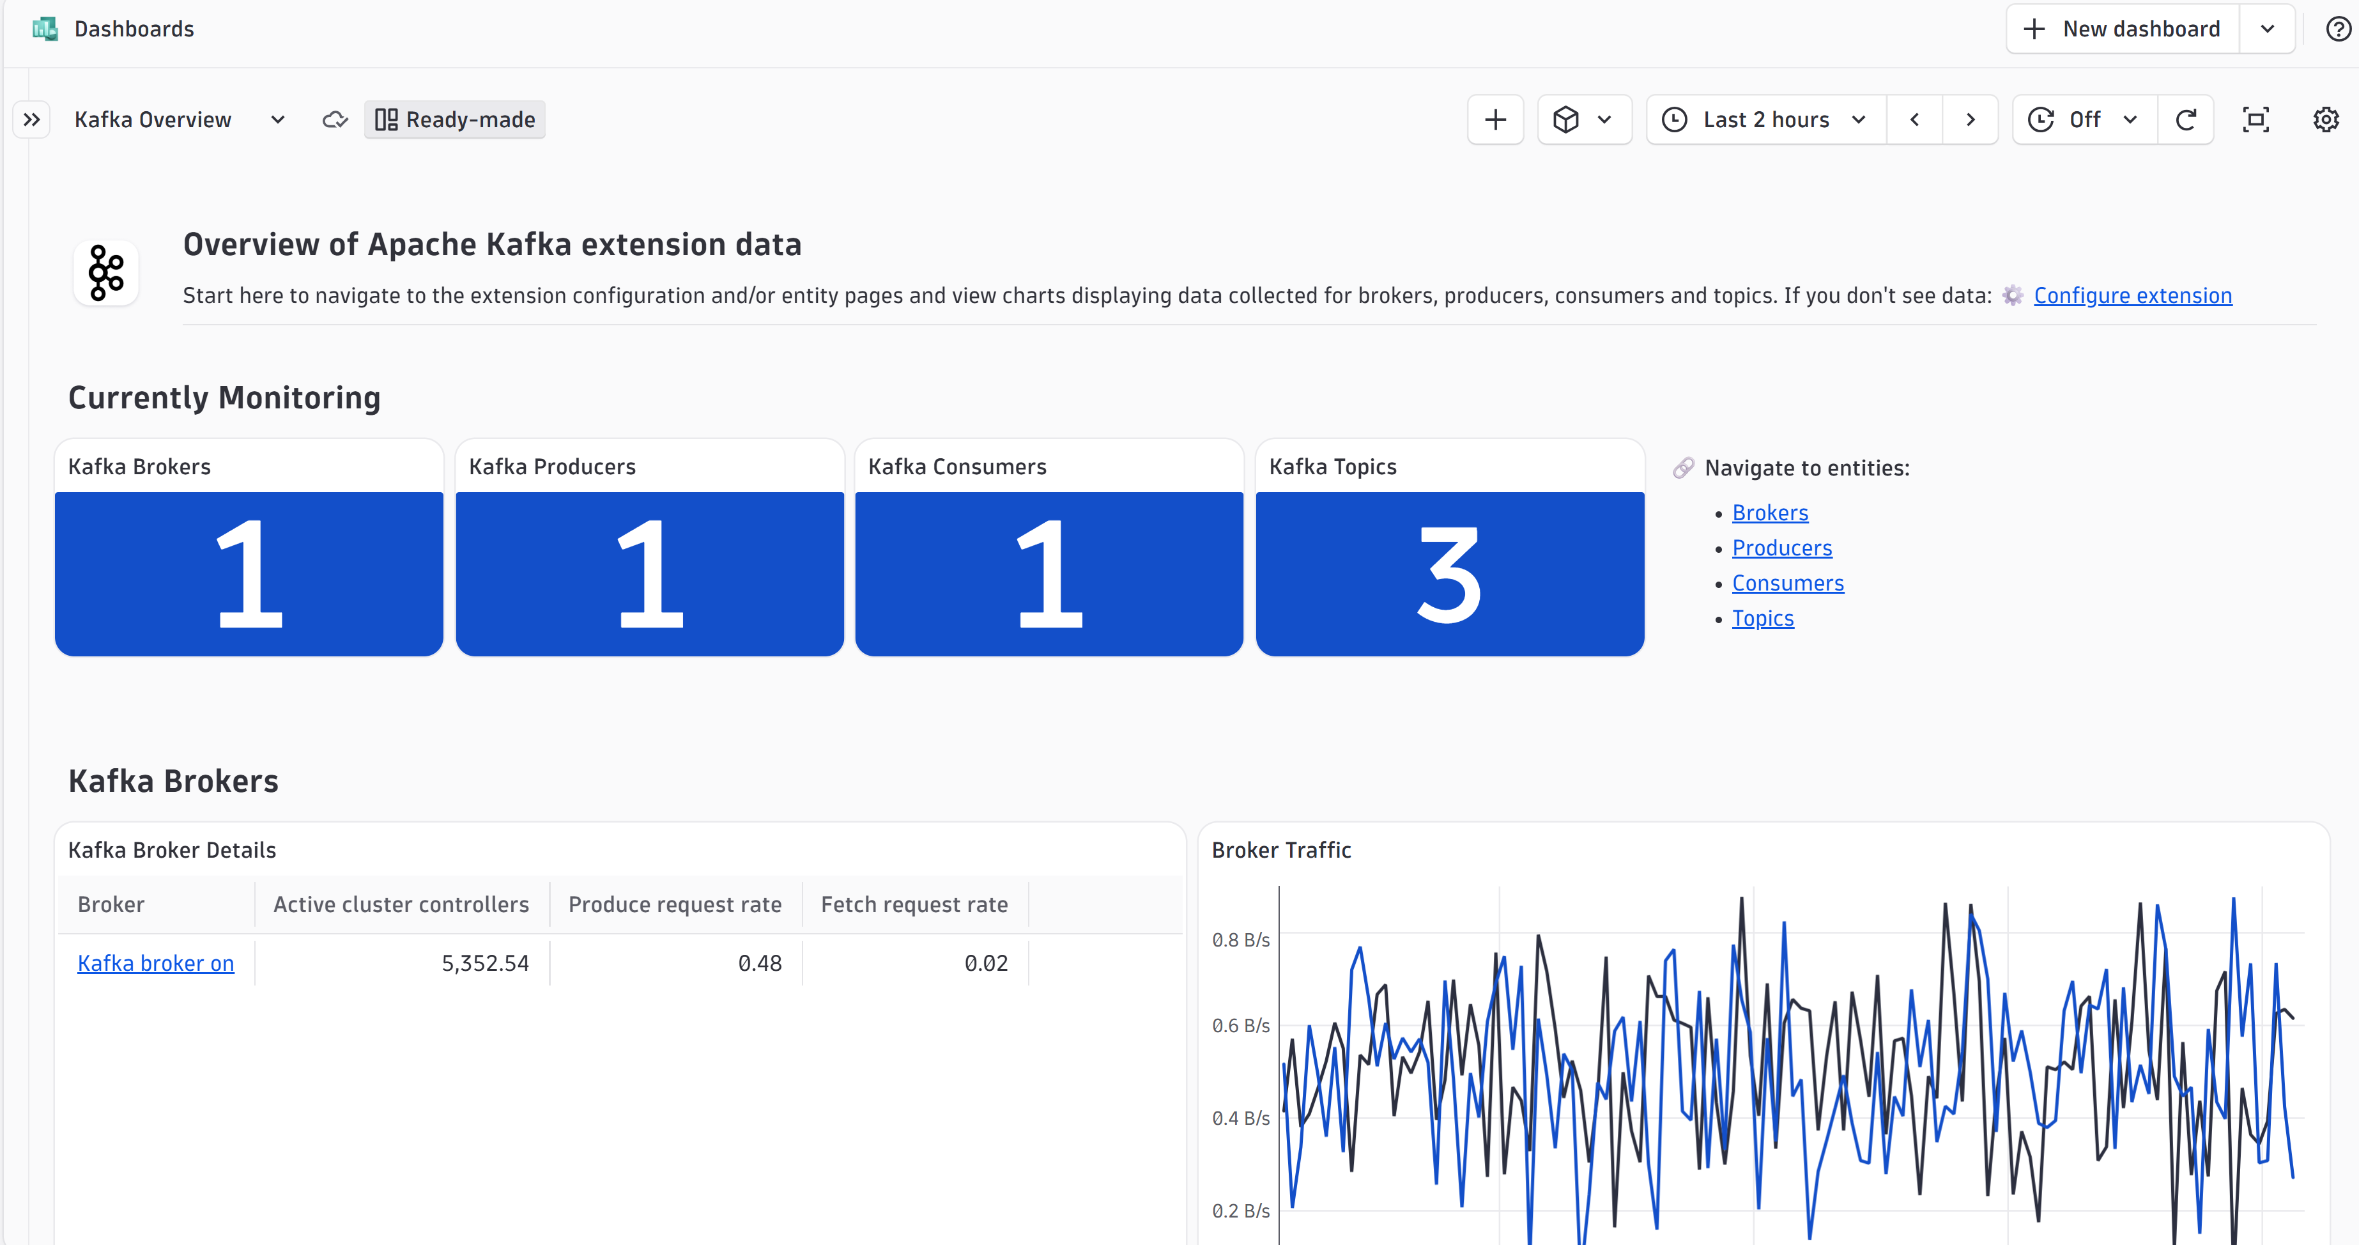This screenshot has height=1245, width=2359.
Task: Shift timeframe backward with left arrow
Action: [1915, 120]
